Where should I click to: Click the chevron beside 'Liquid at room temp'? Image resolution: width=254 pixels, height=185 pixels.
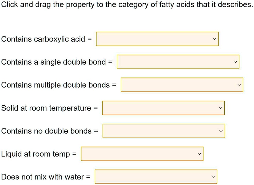(x=199, y=154)
